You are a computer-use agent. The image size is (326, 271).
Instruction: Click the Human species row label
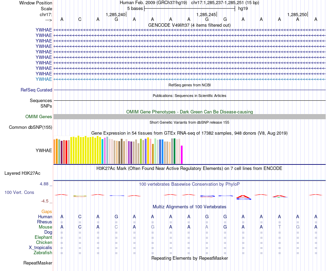(x=45, y=217)
